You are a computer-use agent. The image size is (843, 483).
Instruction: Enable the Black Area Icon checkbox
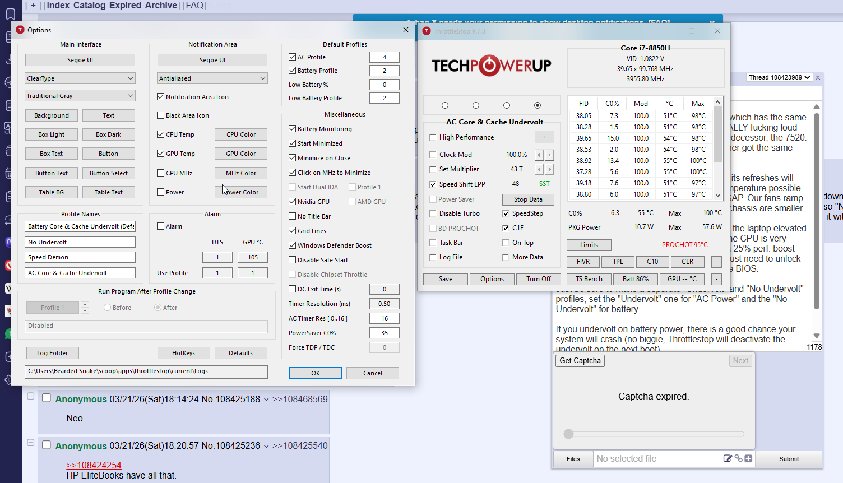pyautogui.click(x=161, y=115)
